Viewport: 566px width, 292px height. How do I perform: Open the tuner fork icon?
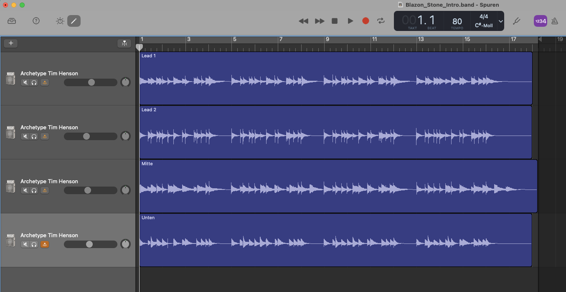coord(517,21)
